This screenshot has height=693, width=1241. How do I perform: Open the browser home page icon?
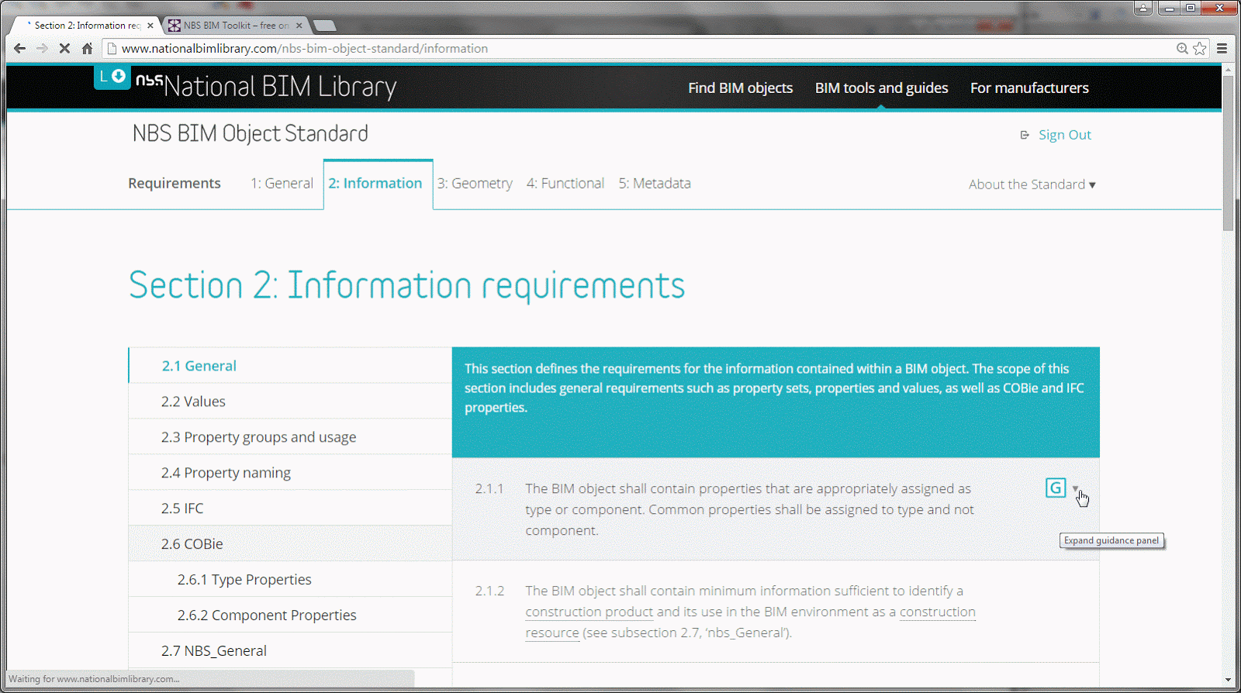pyautogui.click(x=87, y=48)
